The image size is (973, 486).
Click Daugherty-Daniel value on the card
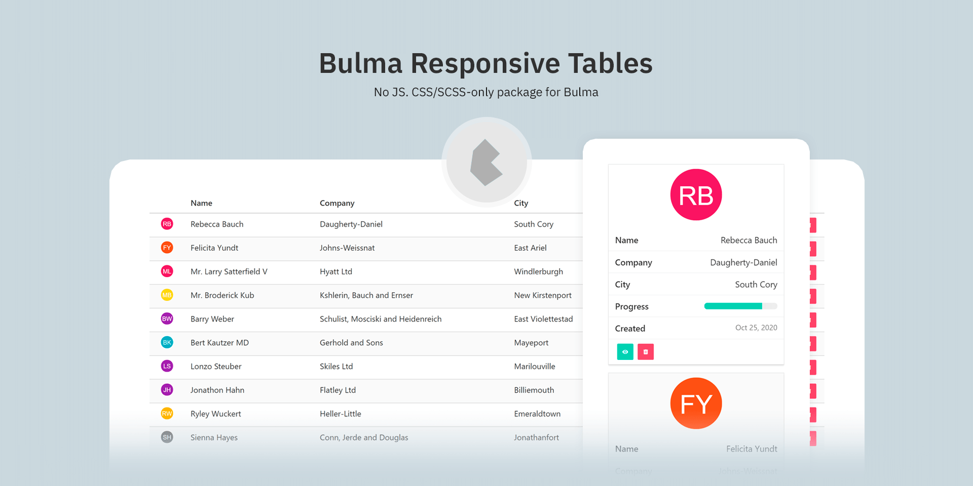click(743, 263)
